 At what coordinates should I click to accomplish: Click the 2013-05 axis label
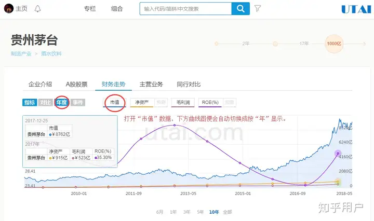pyautogui.click(x=188, y=194)
